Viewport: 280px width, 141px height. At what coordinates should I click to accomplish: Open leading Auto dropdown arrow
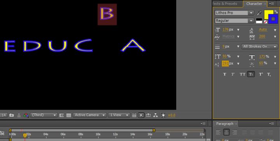tap(275, 30)
